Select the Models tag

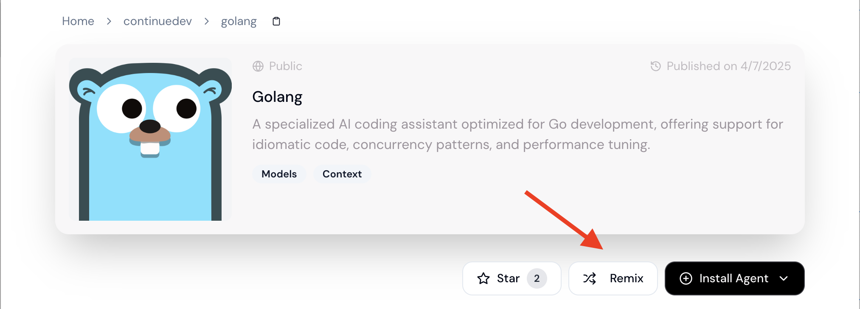click(279, 174)
